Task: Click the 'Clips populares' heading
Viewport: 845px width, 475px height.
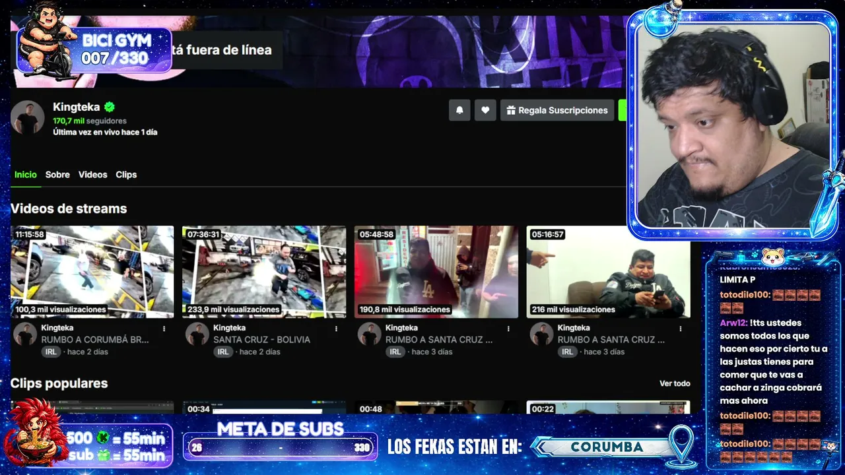Action: (x=59, y=383)
